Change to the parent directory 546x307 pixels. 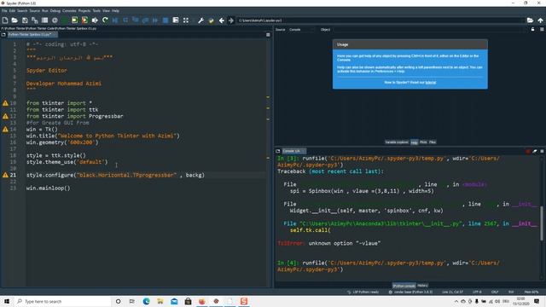click(540, 20)
